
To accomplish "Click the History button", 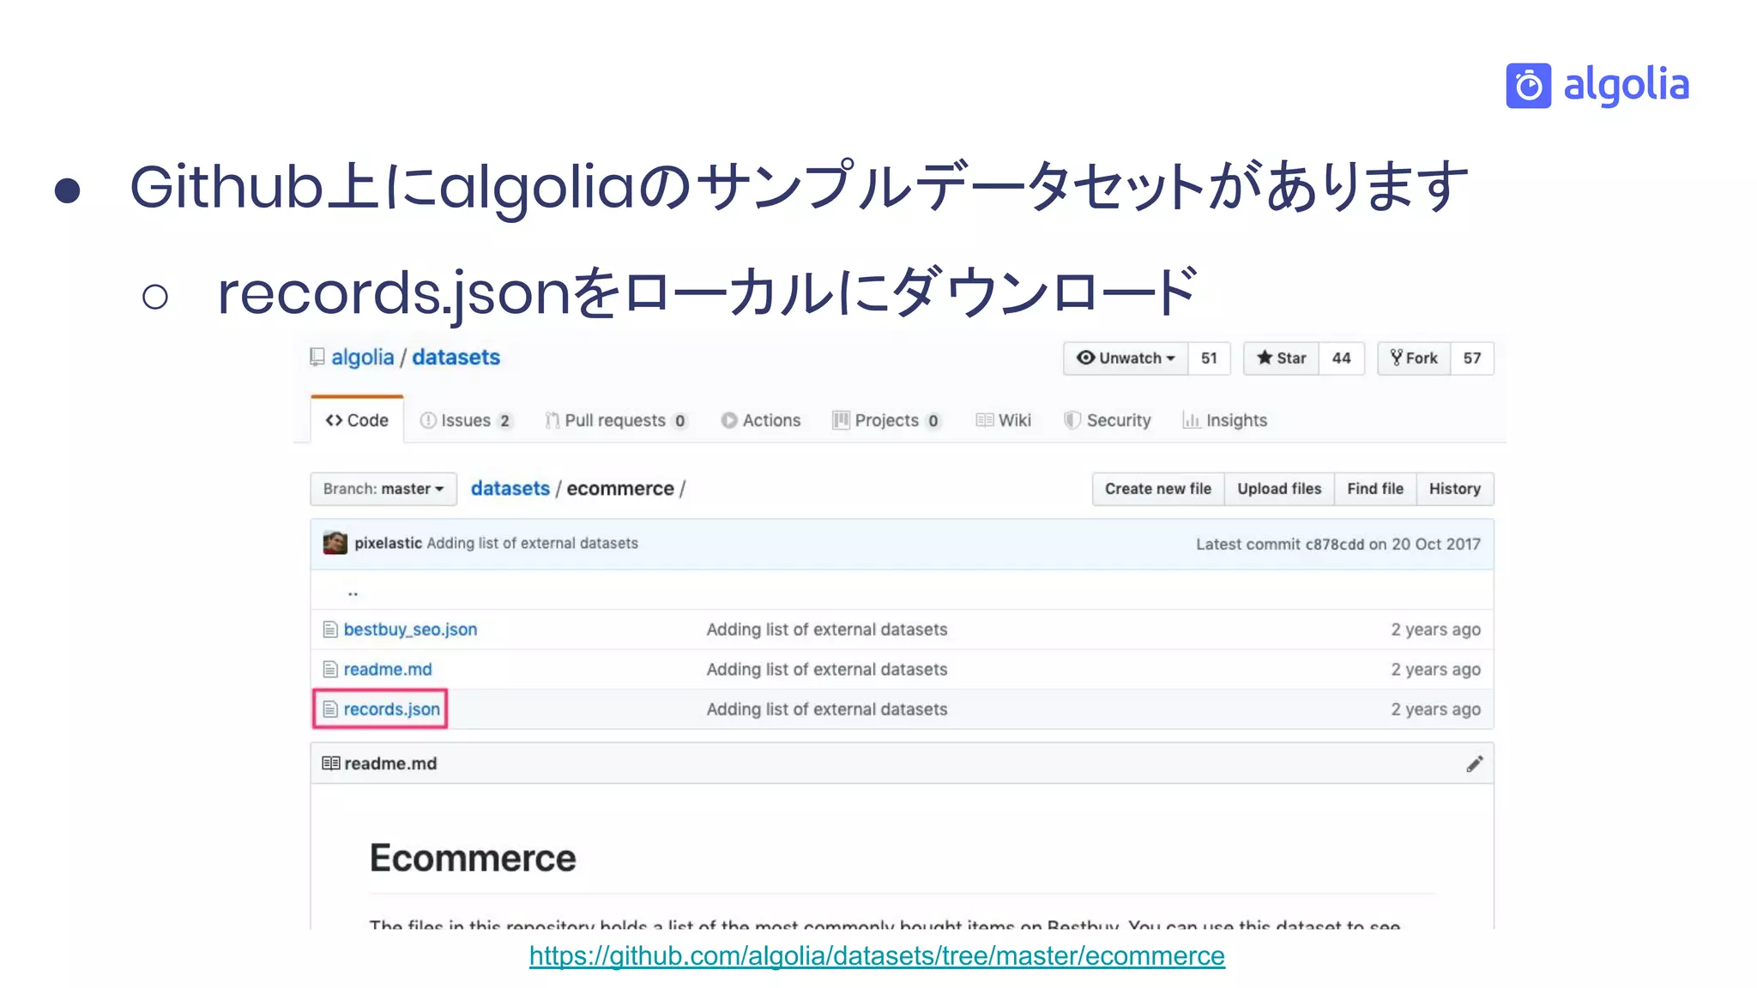I will coord(1455,489).
